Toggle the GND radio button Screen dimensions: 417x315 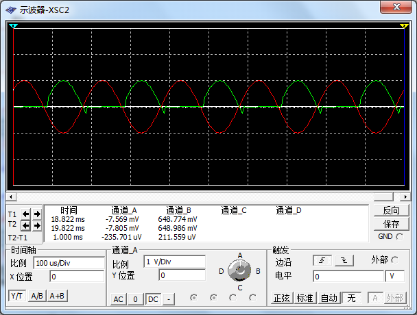(399, 236)
